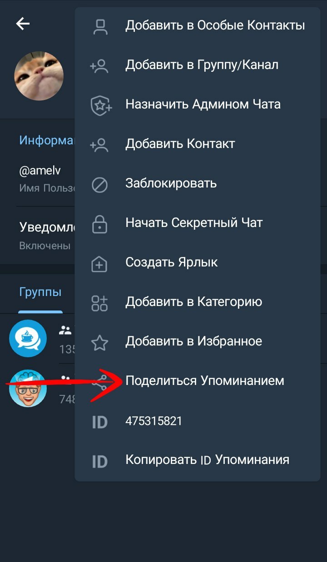The height and width of the screenshot is (562, 327).
Task: Click the add to group/channel icon
Action: [99, 65]
